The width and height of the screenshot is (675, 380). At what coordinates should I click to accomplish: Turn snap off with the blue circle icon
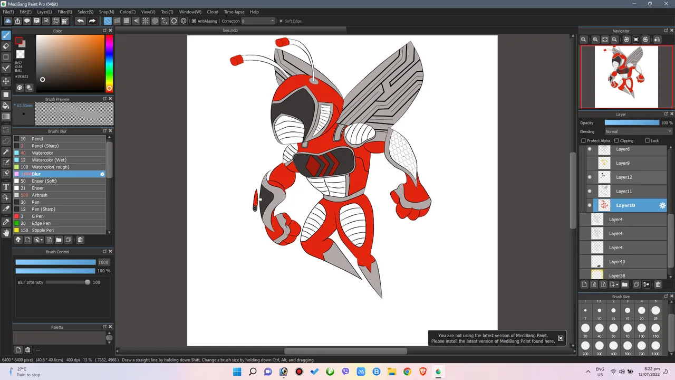pos(108,21)
